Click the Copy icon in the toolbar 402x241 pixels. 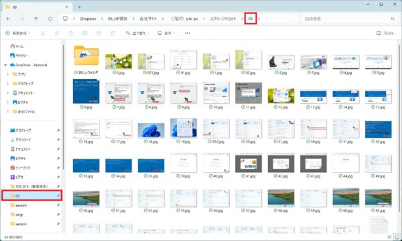click(57, 33)
